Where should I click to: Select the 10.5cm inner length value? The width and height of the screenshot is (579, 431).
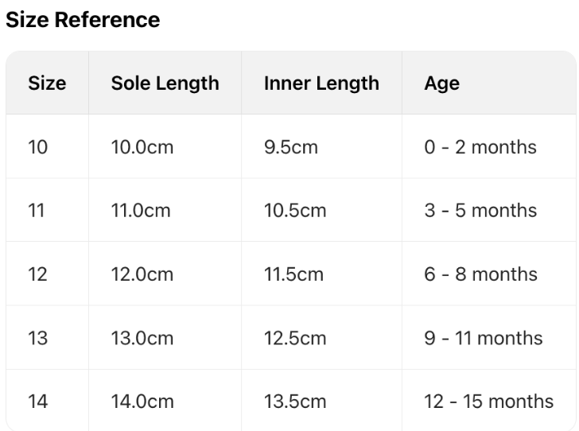[295, 211]
